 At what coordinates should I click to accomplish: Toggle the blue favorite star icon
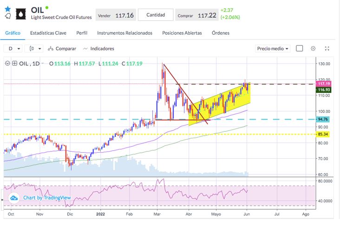click(x=7, y=9)
